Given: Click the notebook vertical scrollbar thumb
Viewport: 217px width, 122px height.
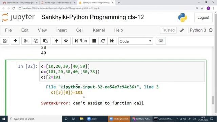Looking at the screenshot, I should pos(213,100).
